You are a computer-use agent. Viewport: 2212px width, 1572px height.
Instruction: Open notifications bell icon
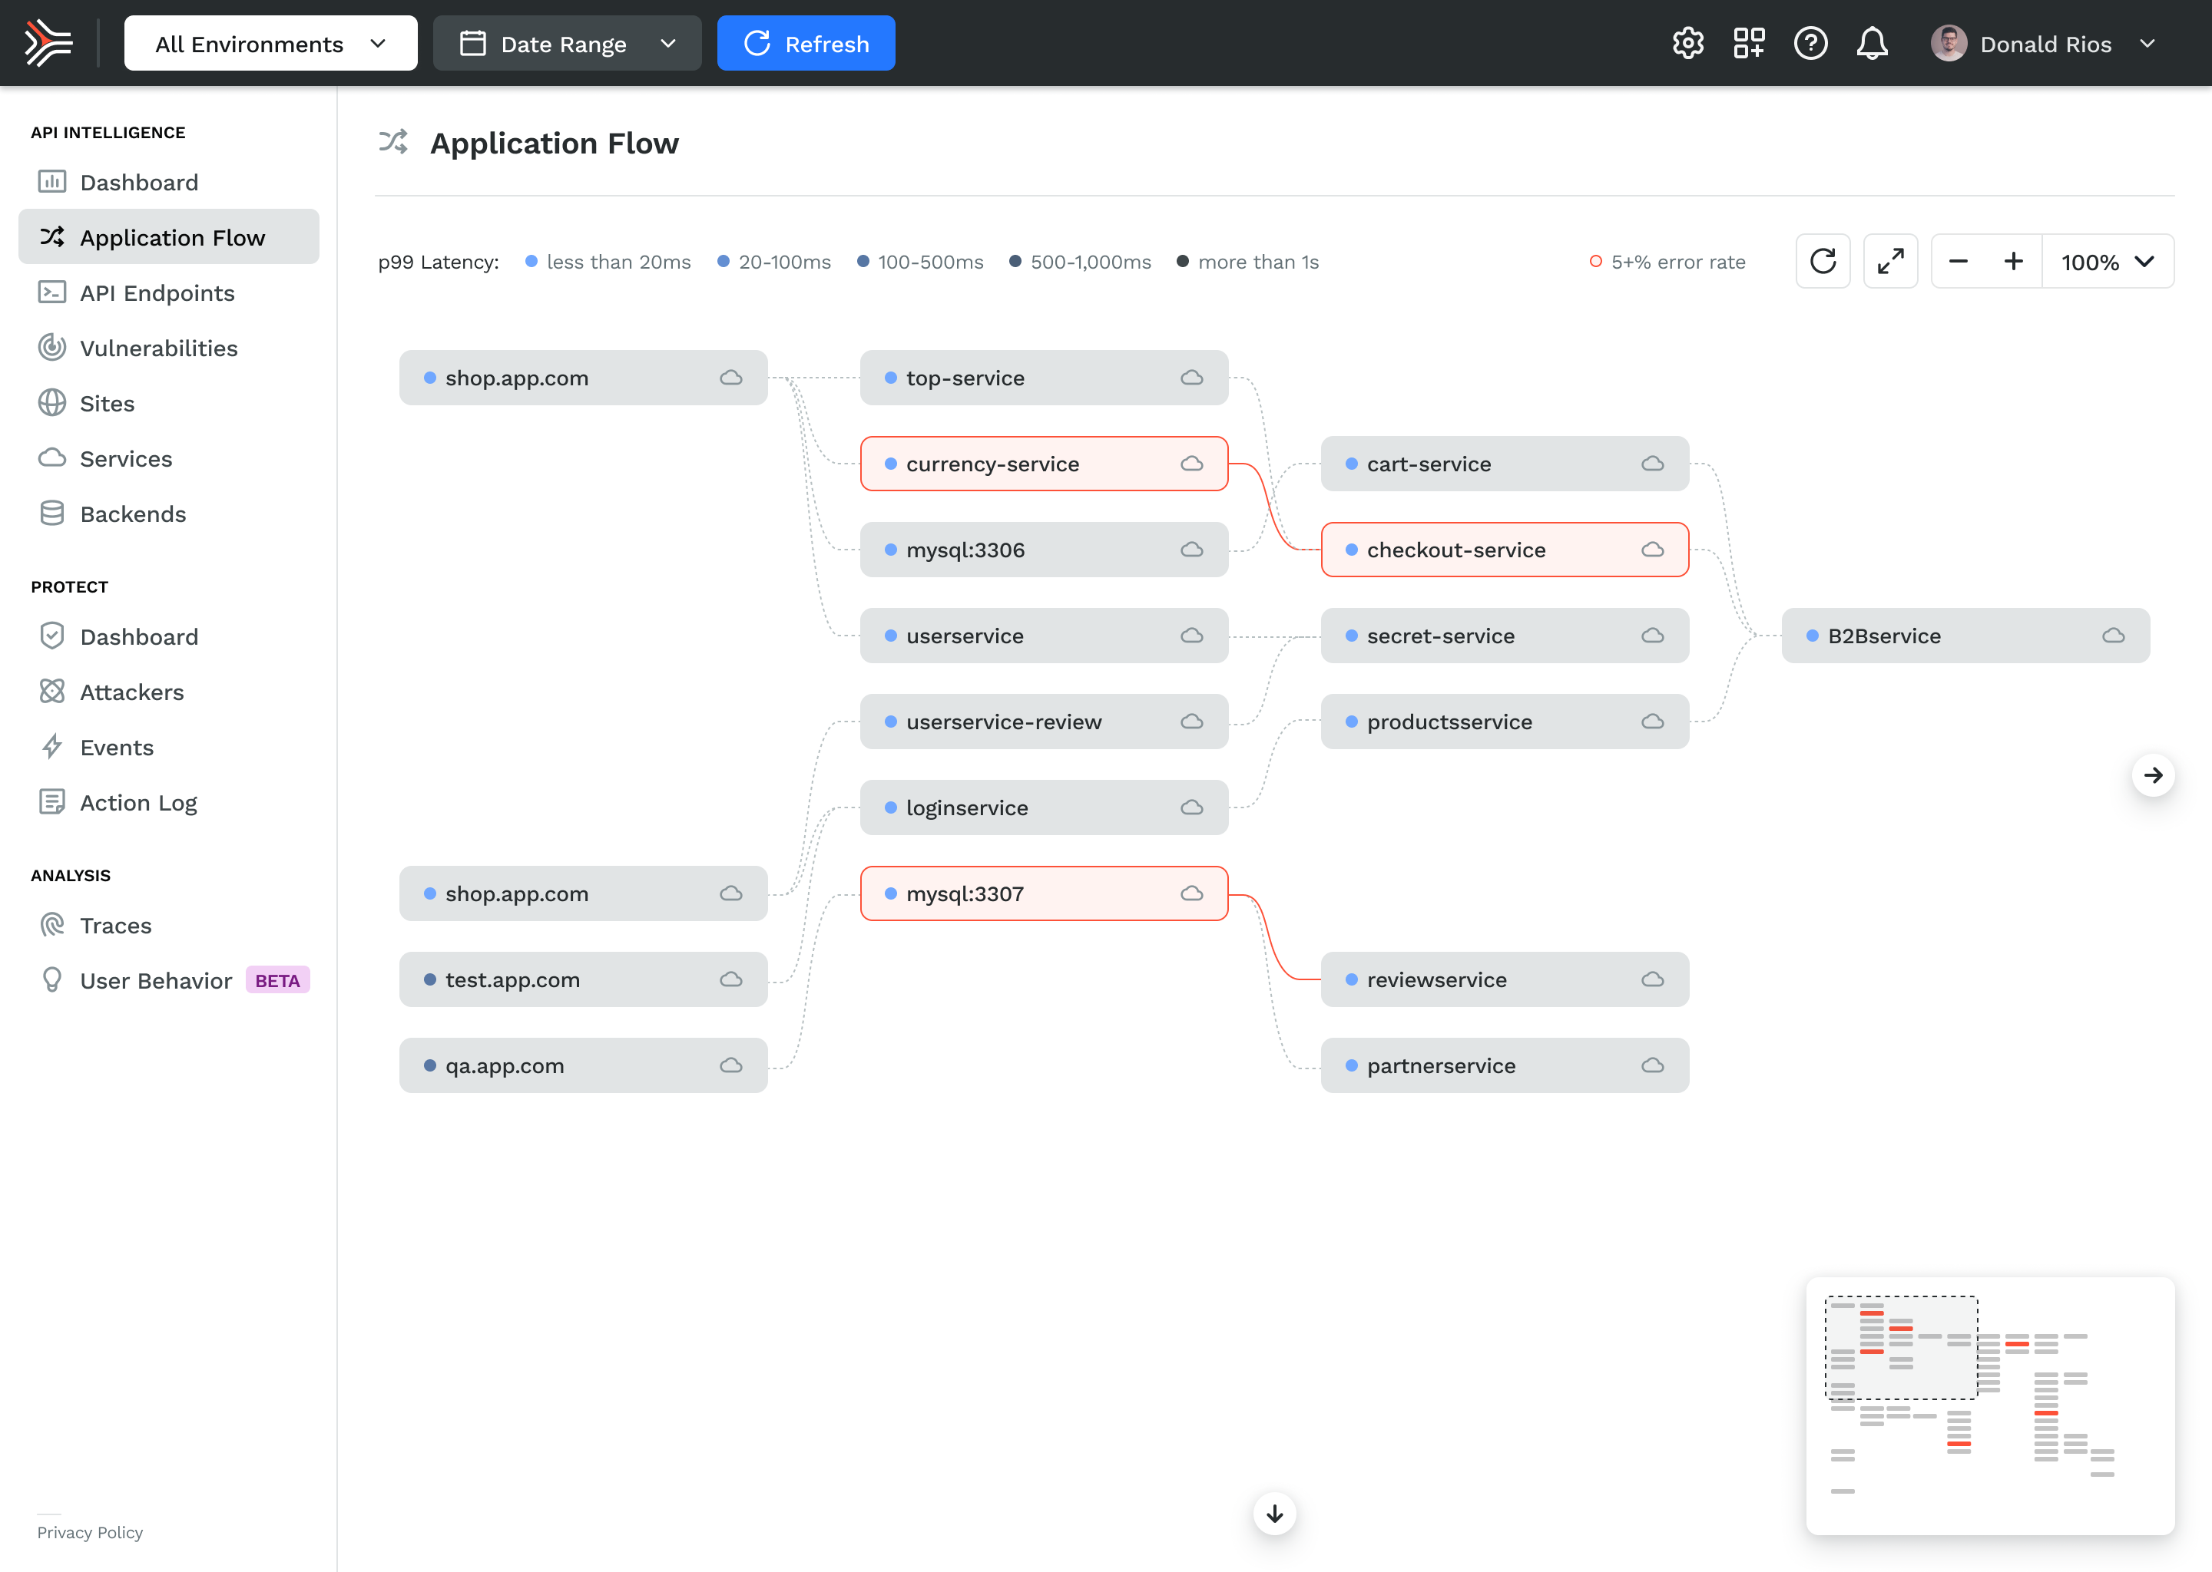pyautogui.click(x=1872, y=44)
